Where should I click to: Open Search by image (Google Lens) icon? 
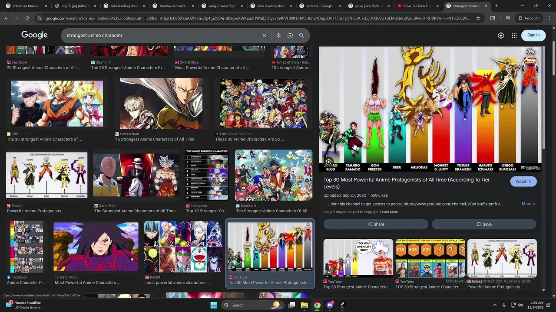[290, 36]
